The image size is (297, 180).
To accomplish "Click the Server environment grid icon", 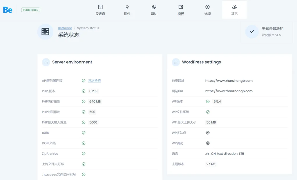I will pos(46,62).
